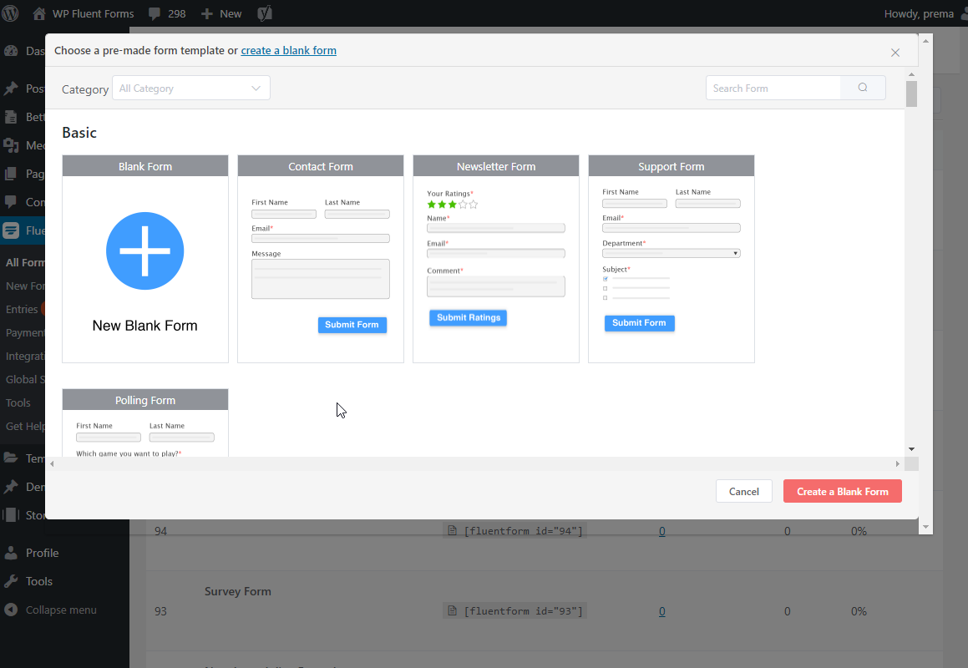Focus the Search Form input field
The width and height of the screenshot is (968, 668).
pyautogui.click(x=773, y=88)
